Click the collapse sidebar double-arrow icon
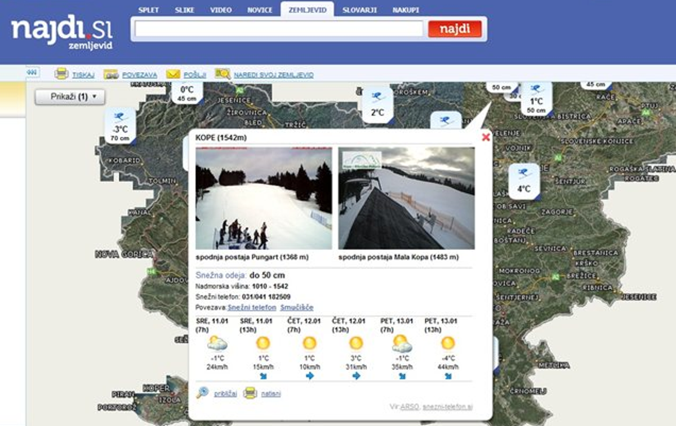676x426 pixels. coord(32,73)
